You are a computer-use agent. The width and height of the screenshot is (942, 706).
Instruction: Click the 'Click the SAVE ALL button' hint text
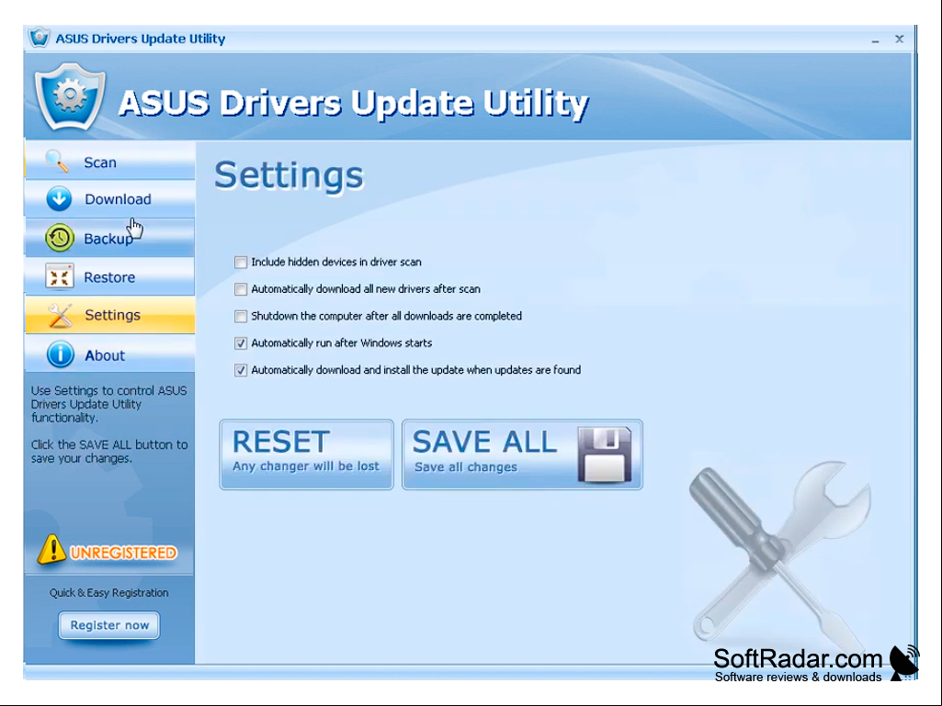tap(109, 452)
